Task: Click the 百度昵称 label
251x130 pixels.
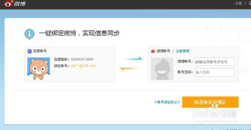Action: (x=61, y=59)
